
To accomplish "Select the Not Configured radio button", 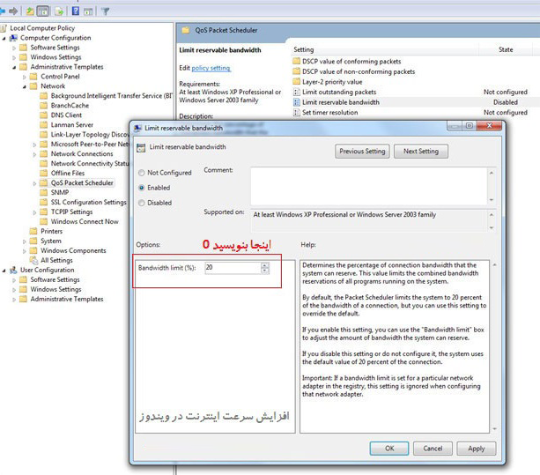I will click(141, 173).
